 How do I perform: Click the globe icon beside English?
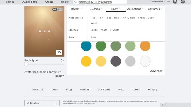(28, 103)
